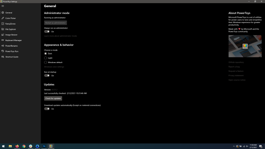Click the PowerToys taskbar icon
This screenshot has height=149, width=265.
[x=51, y=146]
